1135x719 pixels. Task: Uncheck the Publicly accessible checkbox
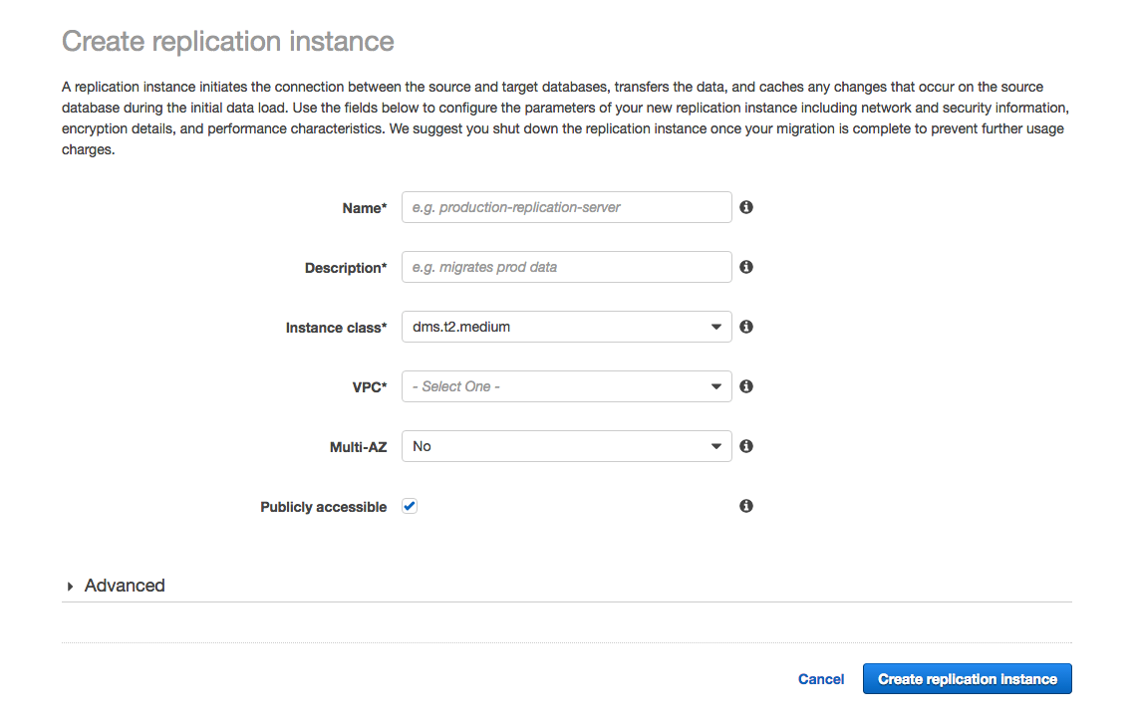410,506
